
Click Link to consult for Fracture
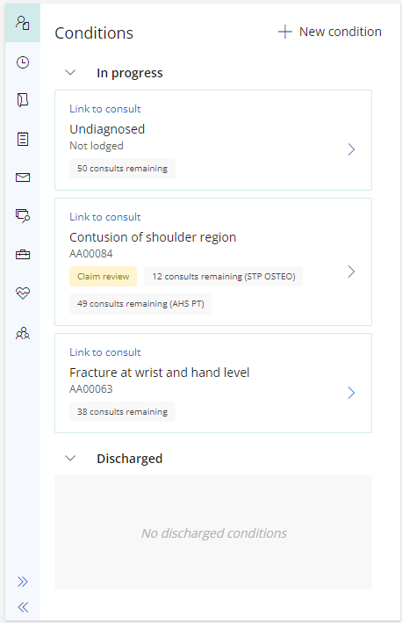[105, 352]
